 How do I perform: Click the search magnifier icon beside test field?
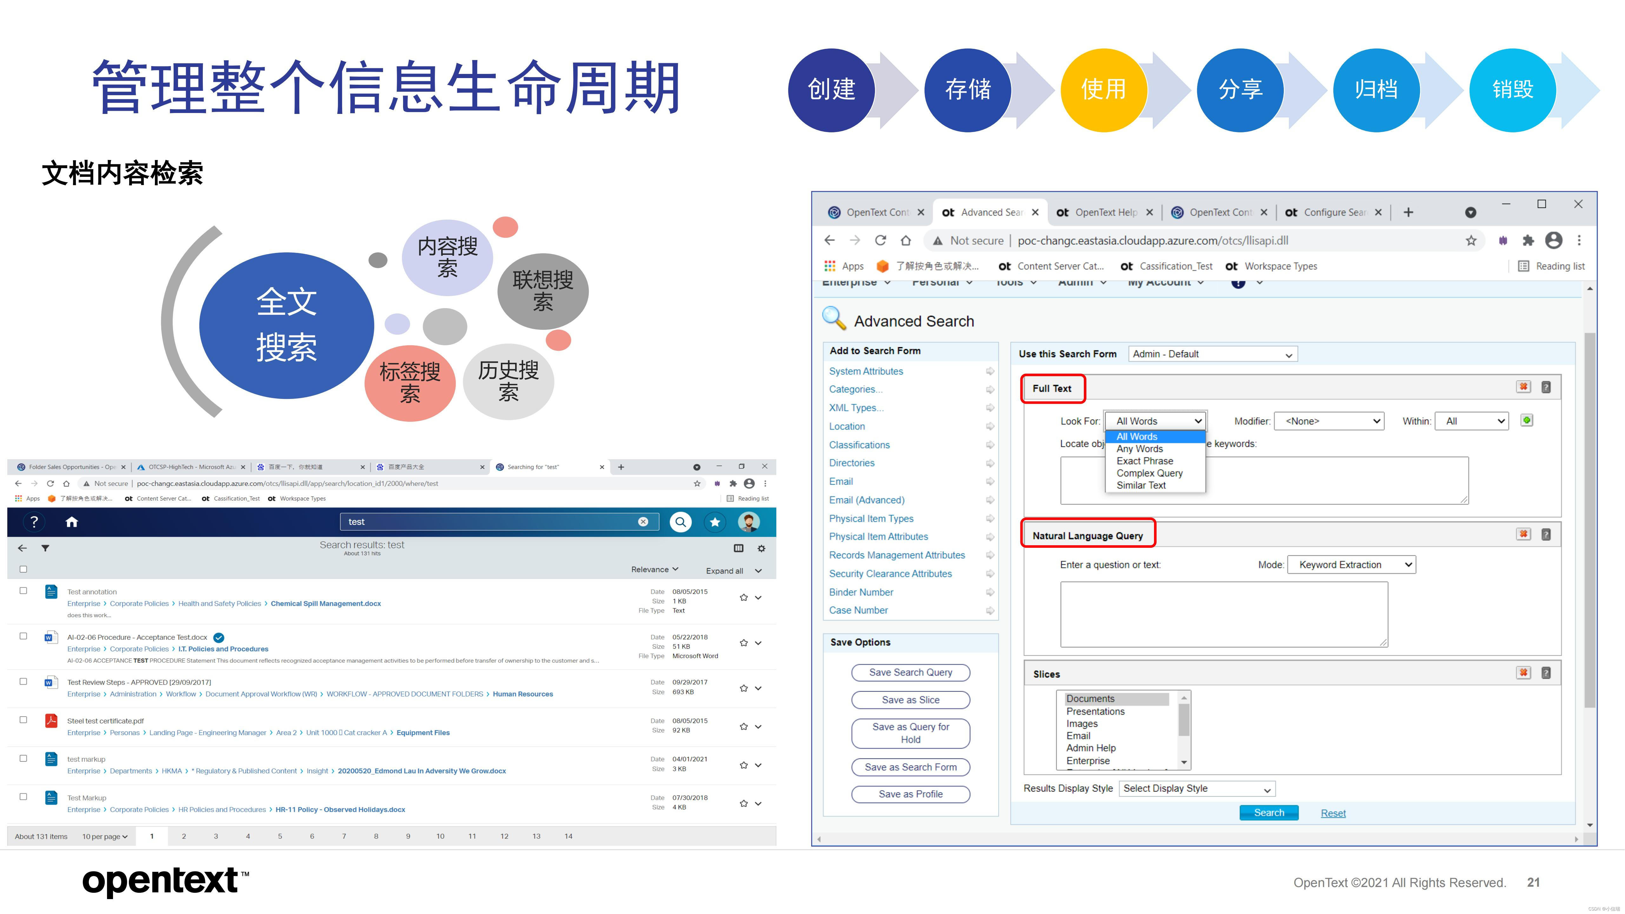click(680, 522)
